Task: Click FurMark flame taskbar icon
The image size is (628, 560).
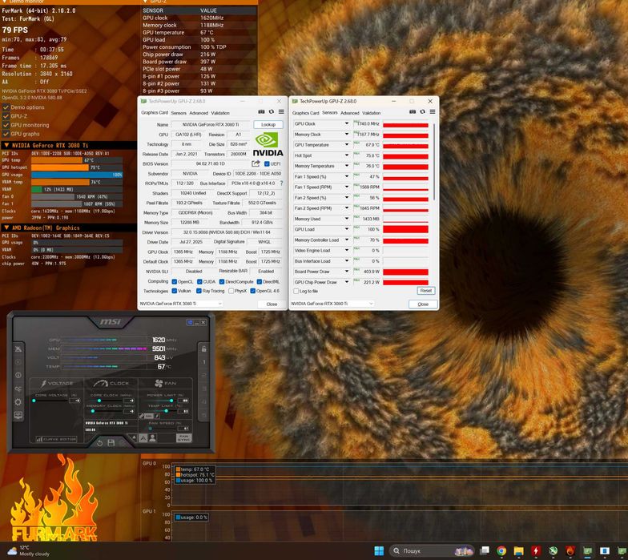Action: (570, 551)
